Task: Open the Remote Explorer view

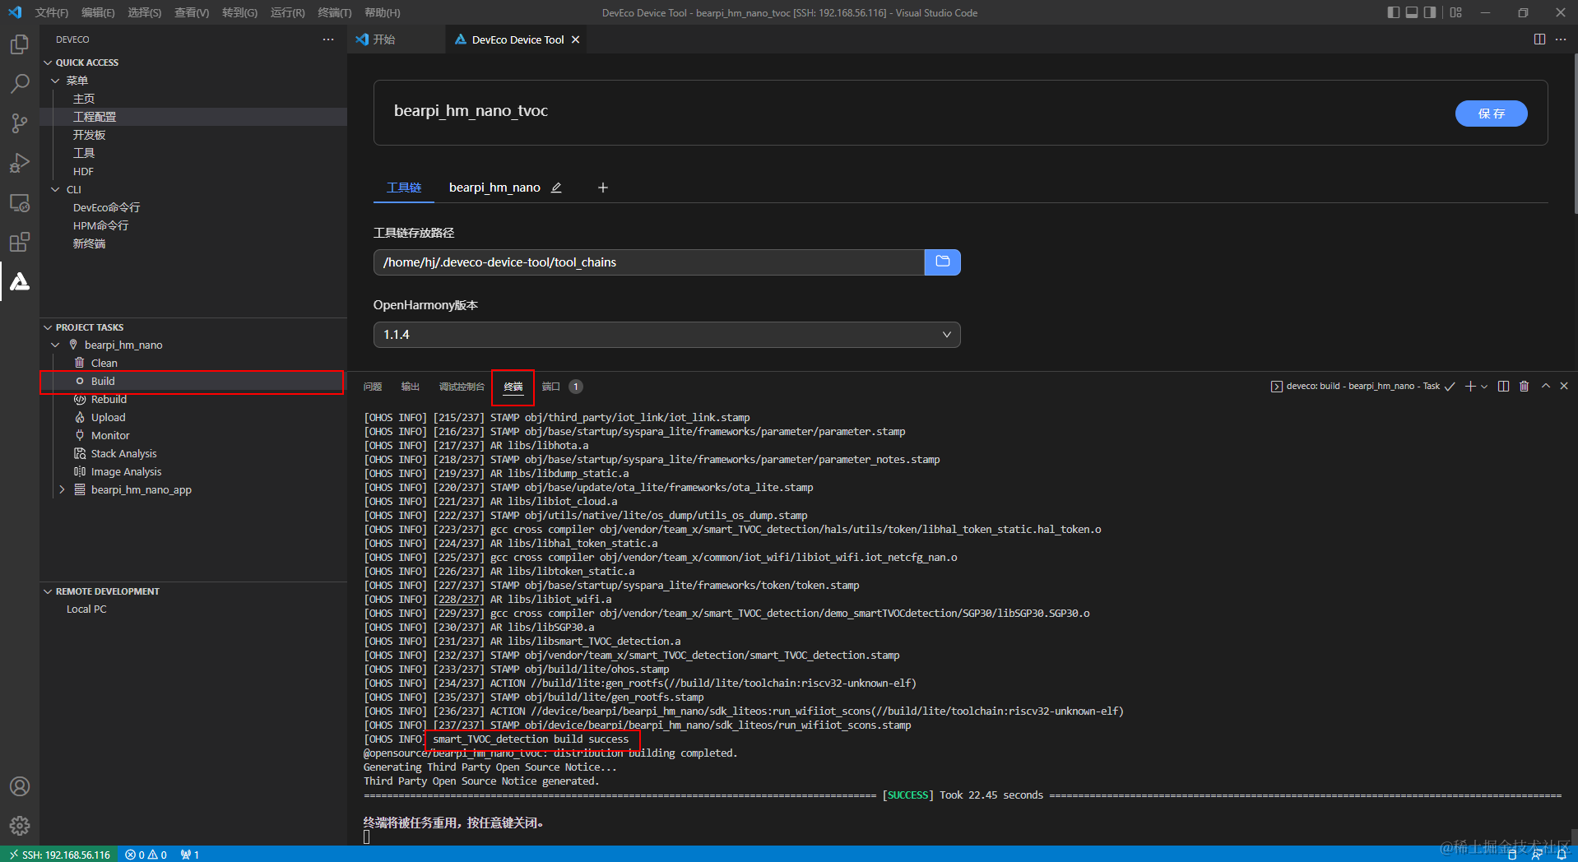Action: tap(20, 202)
